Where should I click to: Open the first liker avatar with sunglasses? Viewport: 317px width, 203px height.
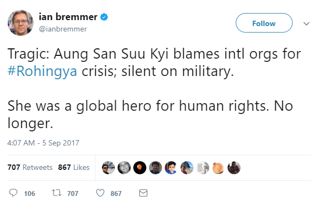point(108,168)
